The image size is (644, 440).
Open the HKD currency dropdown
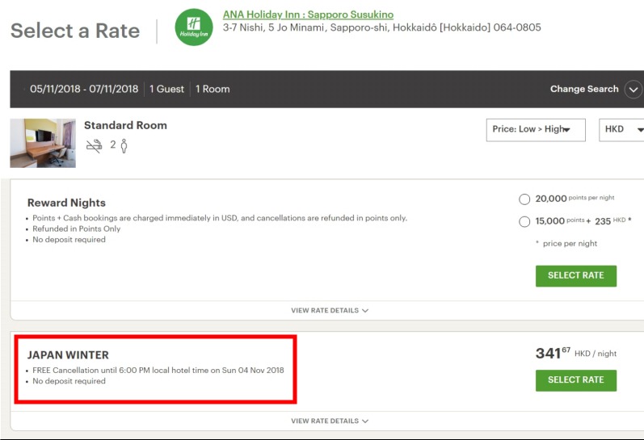[x=622, y=129]
